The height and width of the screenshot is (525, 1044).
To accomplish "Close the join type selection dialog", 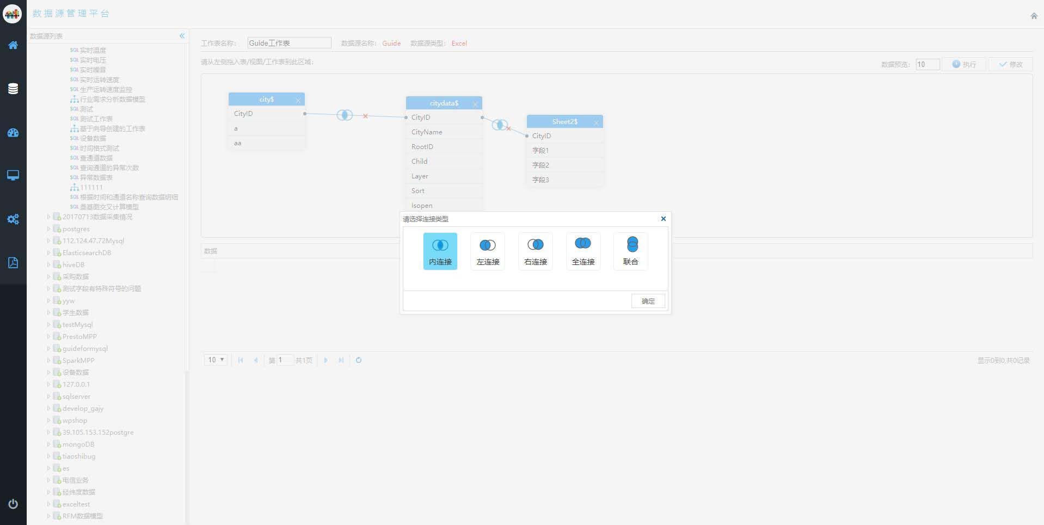I will pyautogui.click(x=663, y=219).
